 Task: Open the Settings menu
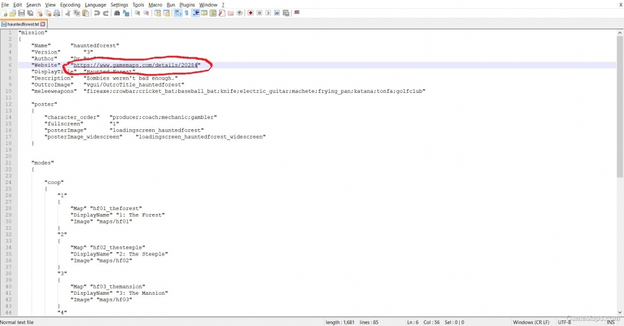pyautogui.click(x=120, y=5)
